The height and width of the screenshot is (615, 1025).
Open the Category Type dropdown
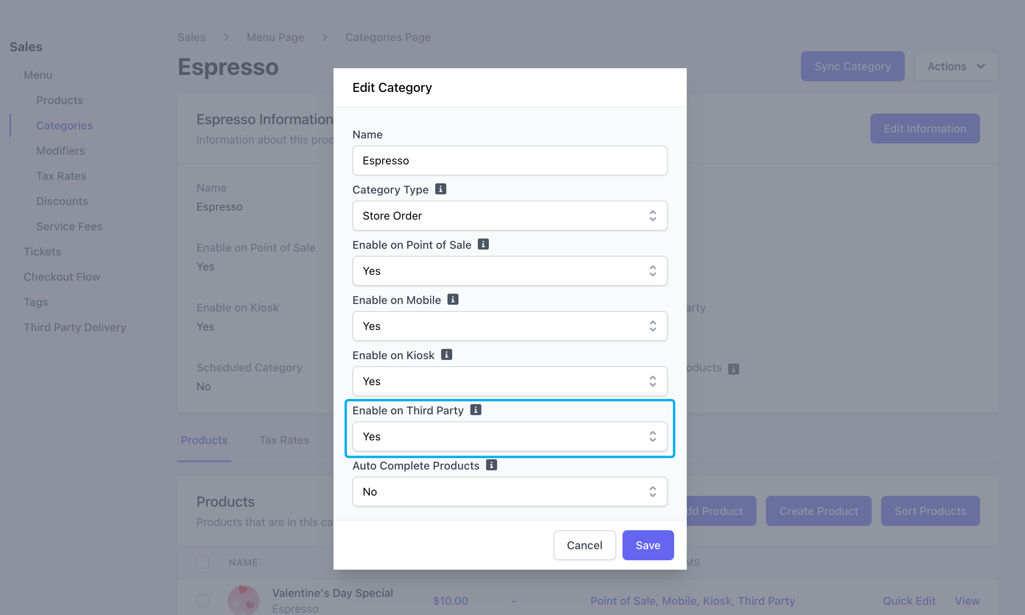(510, 216)
